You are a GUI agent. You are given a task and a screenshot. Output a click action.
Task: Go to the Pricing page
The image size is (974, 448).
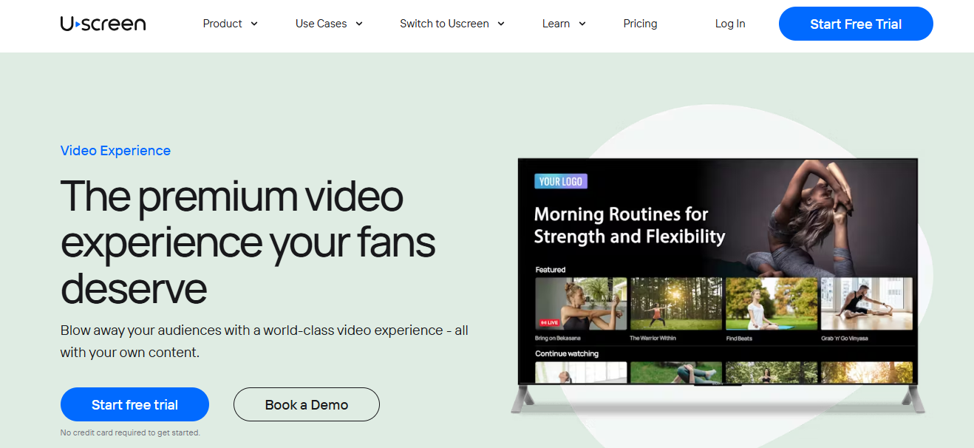click(x=640, y=24)
